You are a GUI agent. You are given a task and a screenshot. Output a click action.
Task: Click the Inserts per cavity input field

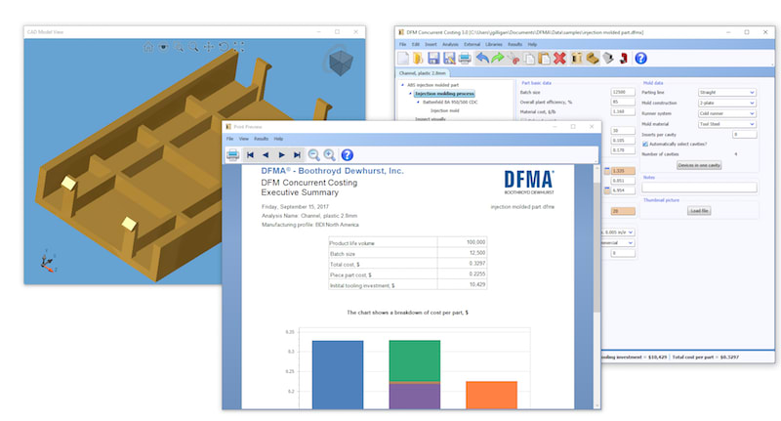pyautogui.click(x=745, y=135)
